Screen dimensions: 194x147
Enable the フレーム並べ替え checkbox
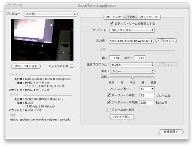(x=109, y=109)
